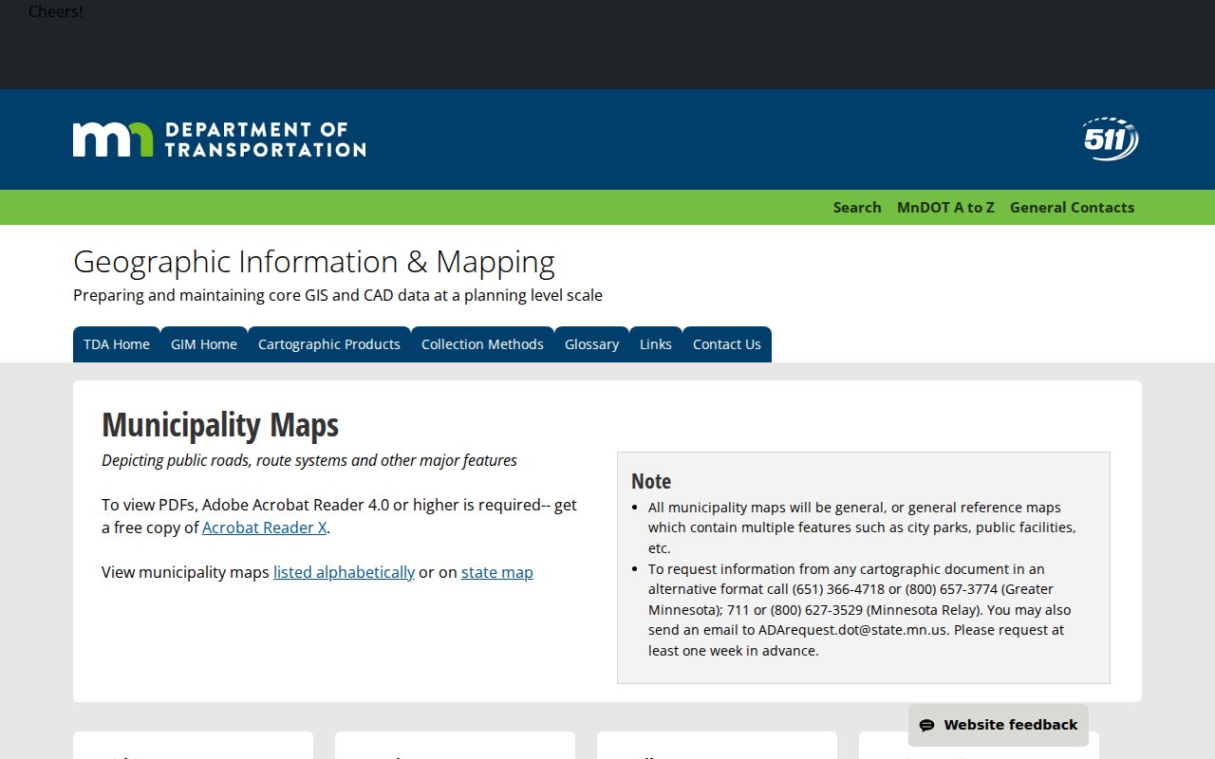Click the Website feedback button

999,725
